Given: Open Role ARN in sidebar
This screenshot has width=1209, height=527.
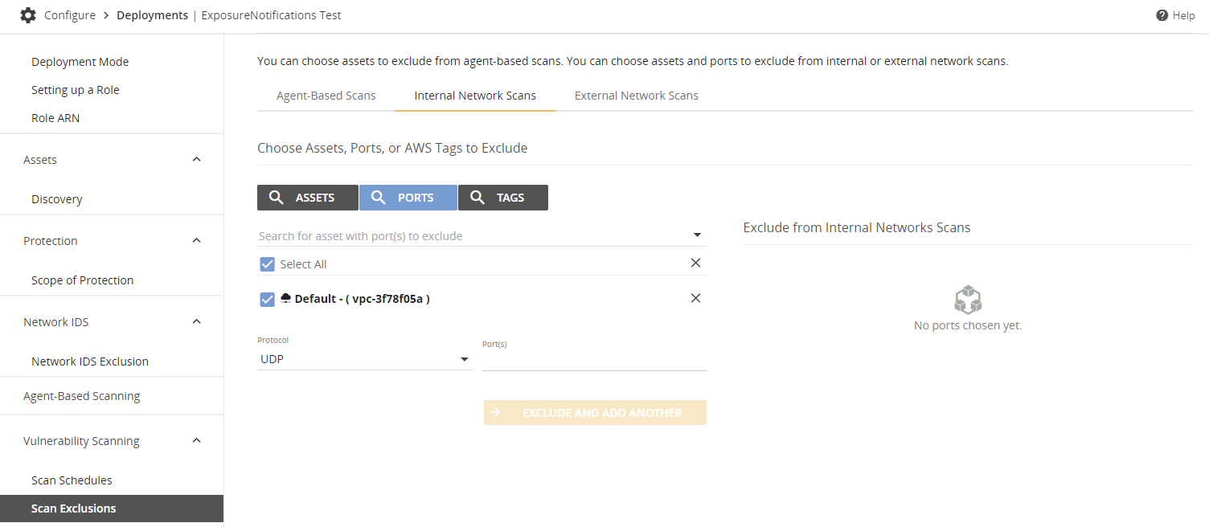Looking at the screenshot, I should pyautogui.click(x=55, y=118).
